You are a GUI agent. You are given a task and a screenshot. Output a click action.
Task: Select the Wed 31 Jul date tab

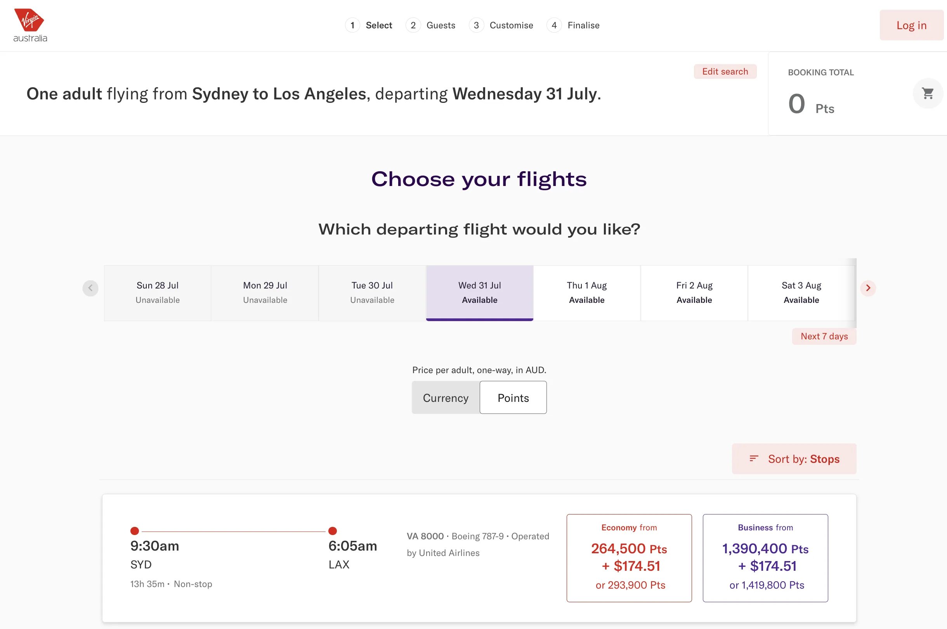click(x=479, y=293)
